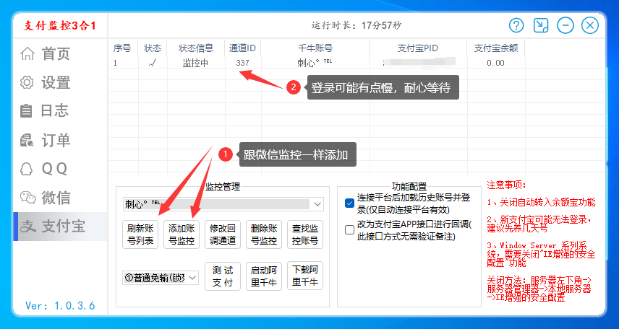Click the 刷新账号列表 button
Screen dimensions: 619x329
click(140, 234)
